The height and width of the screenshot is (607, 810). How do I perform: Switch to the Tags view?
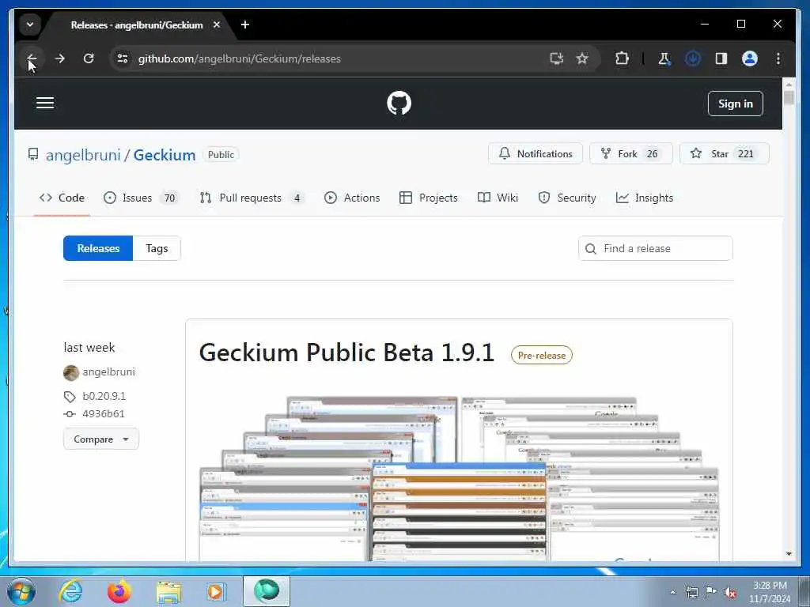point(157,248)
